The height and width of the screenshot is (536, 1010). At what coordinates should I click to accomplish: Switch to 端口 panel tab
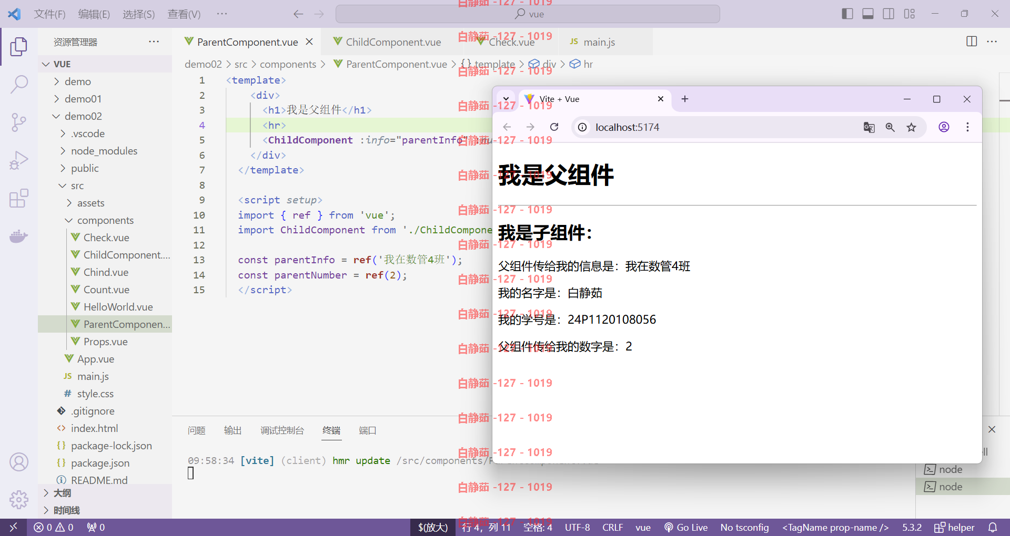(368, 430)
